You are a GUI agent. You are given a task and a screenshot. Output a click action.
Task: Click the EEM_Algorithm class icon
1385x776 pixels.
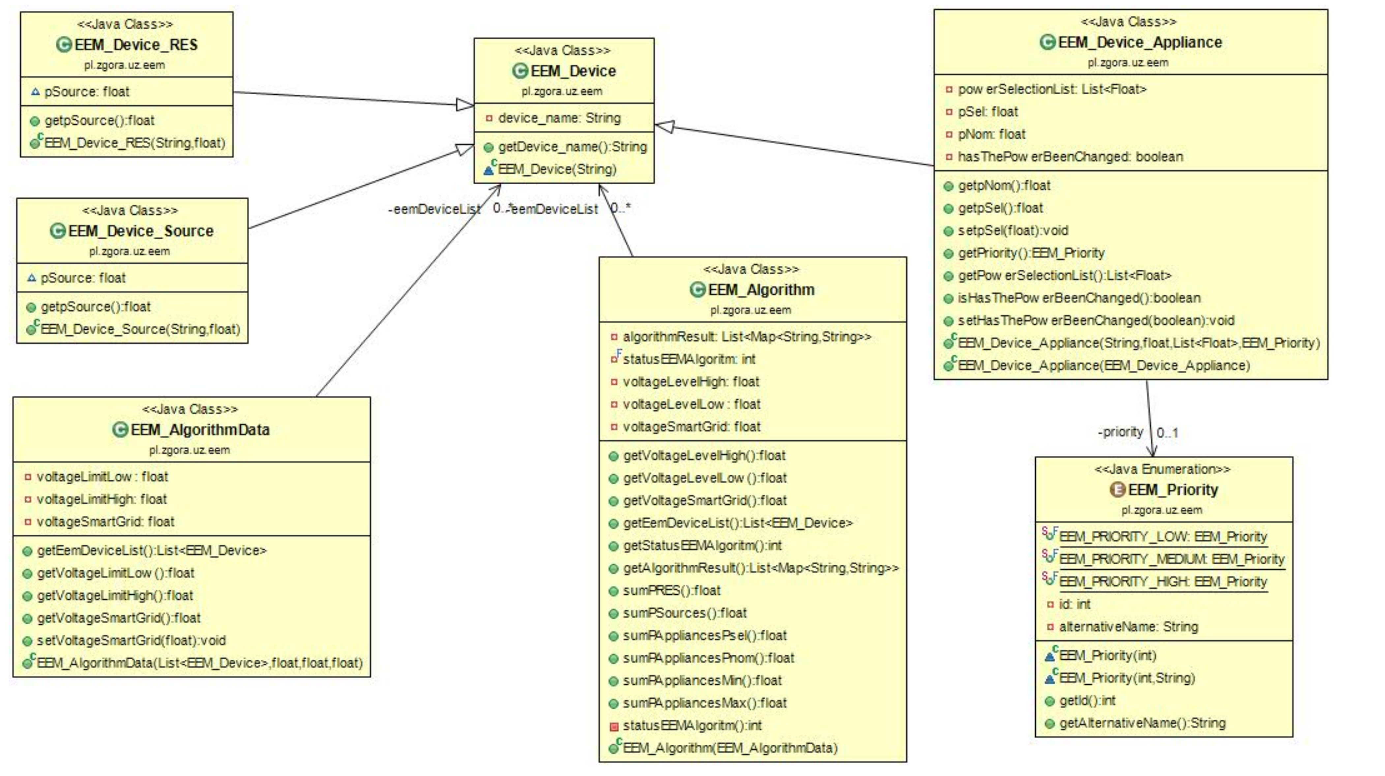[x=697, y=290]
